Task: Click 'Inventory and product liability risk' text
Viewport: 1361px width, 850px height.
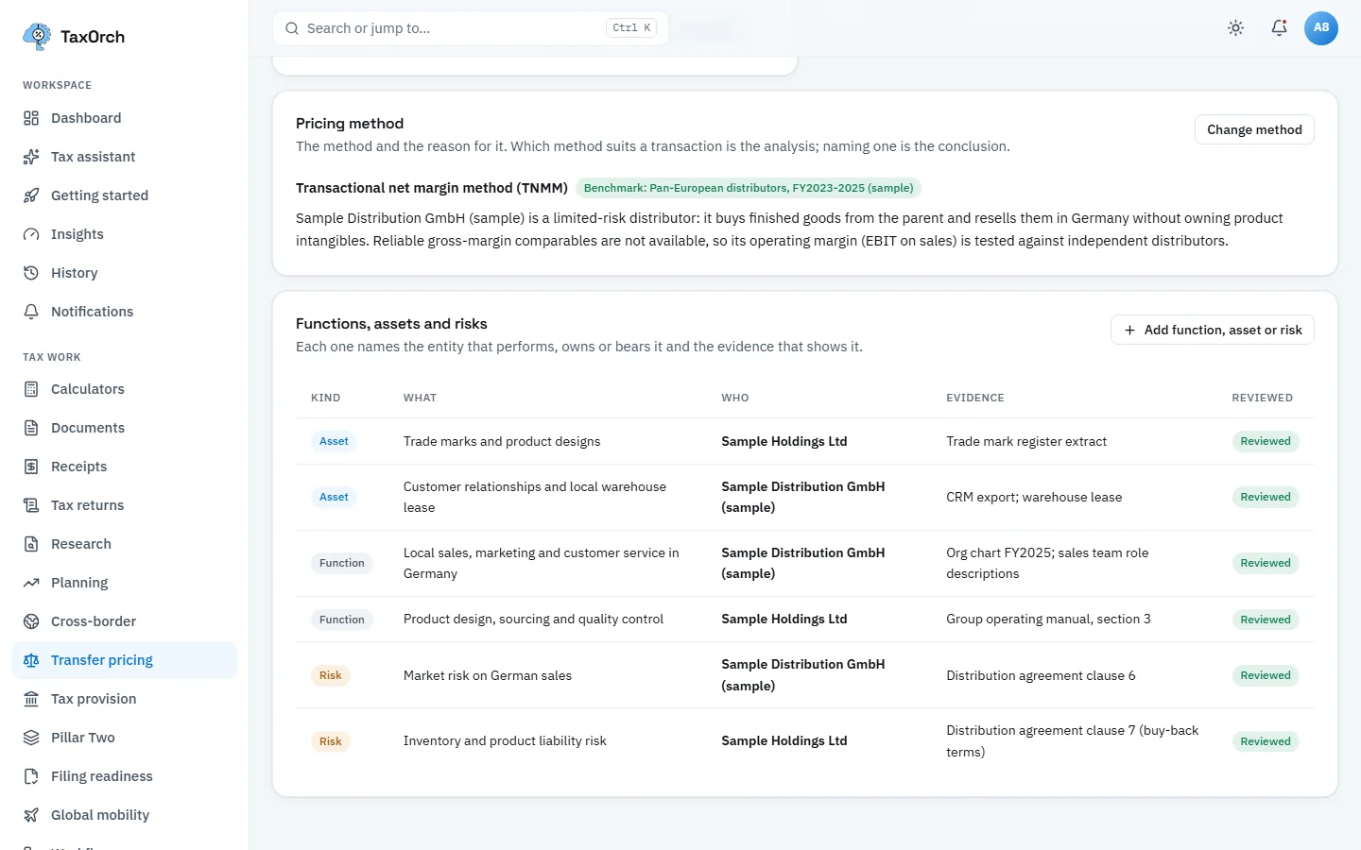Action: pyautogui.click(x=505, y=740)
